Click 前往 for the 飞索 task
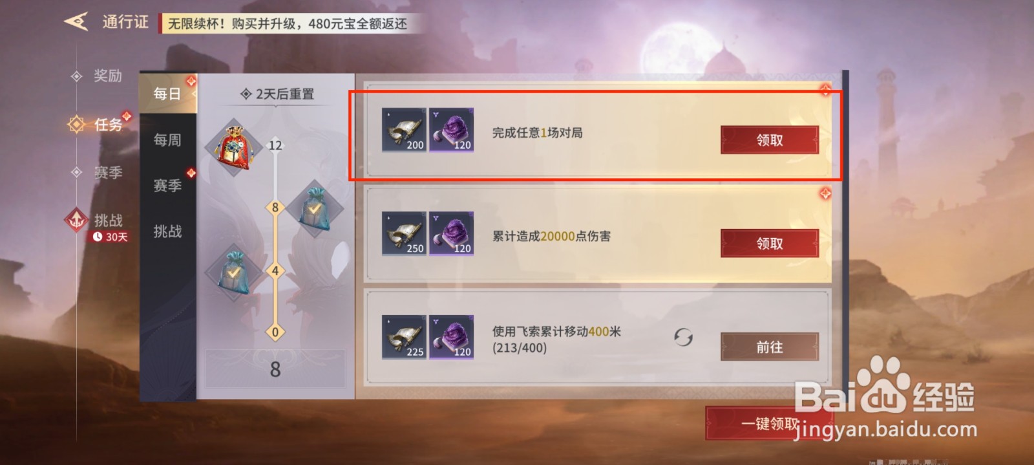This screenshot has width=1034, height=465. 770,347
